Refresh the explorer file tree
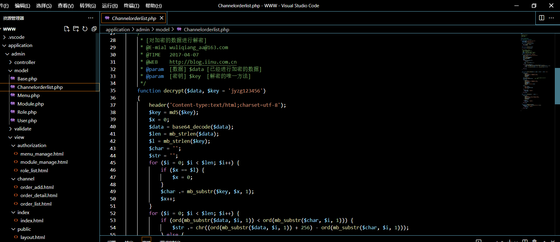 [85, 29]
